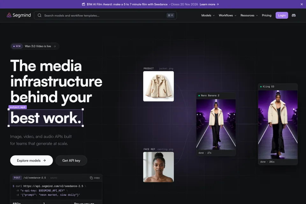Click the film award banner headline text

(127, 4)
